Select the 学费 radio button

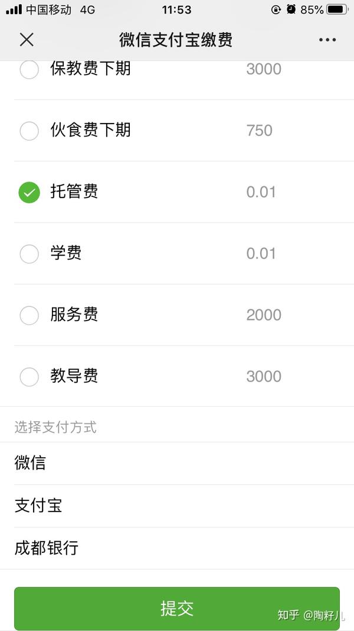29,254
